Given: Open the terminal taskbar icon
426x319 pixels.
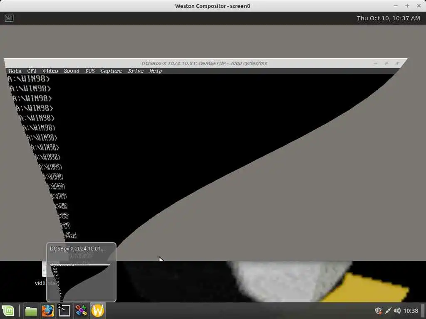Looking at the screenshot, I should [64, 311].
